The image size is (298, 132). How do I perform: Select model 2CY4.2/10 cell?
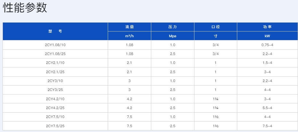click(55, 99)
